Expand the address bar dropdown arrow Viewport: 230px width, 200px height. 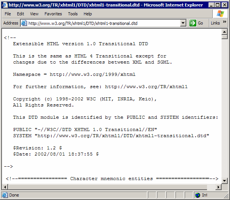click(183, 23)
